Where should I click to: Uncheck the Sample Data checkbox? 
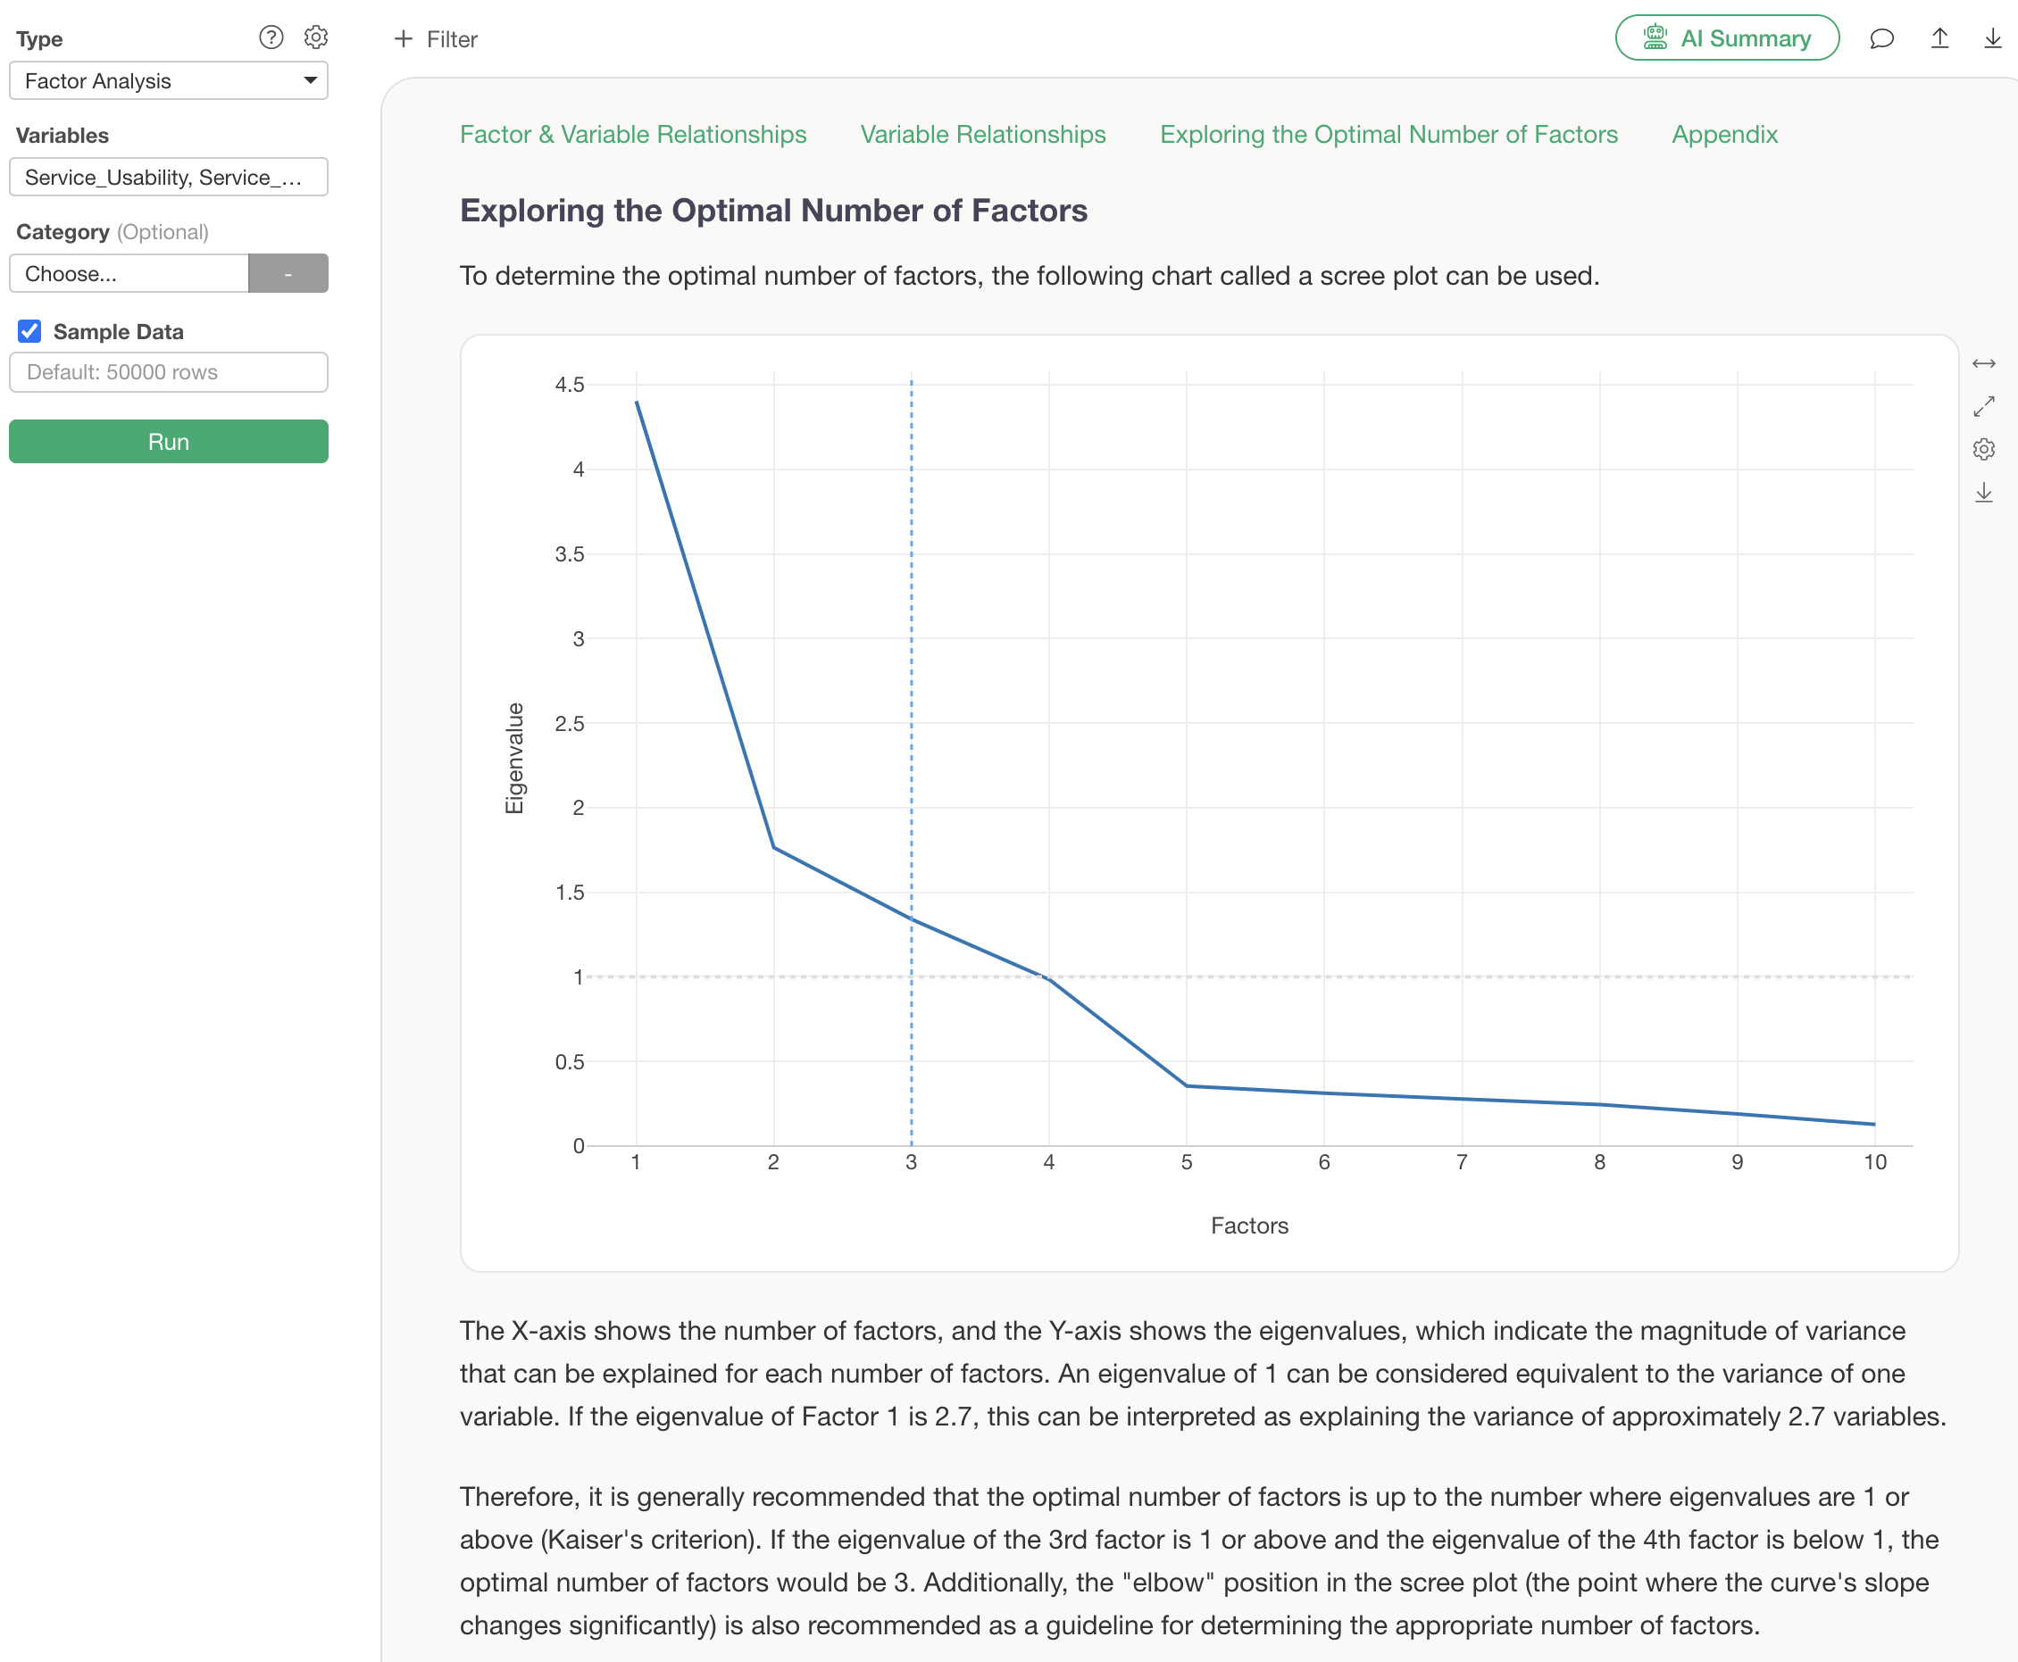point(29,331)
